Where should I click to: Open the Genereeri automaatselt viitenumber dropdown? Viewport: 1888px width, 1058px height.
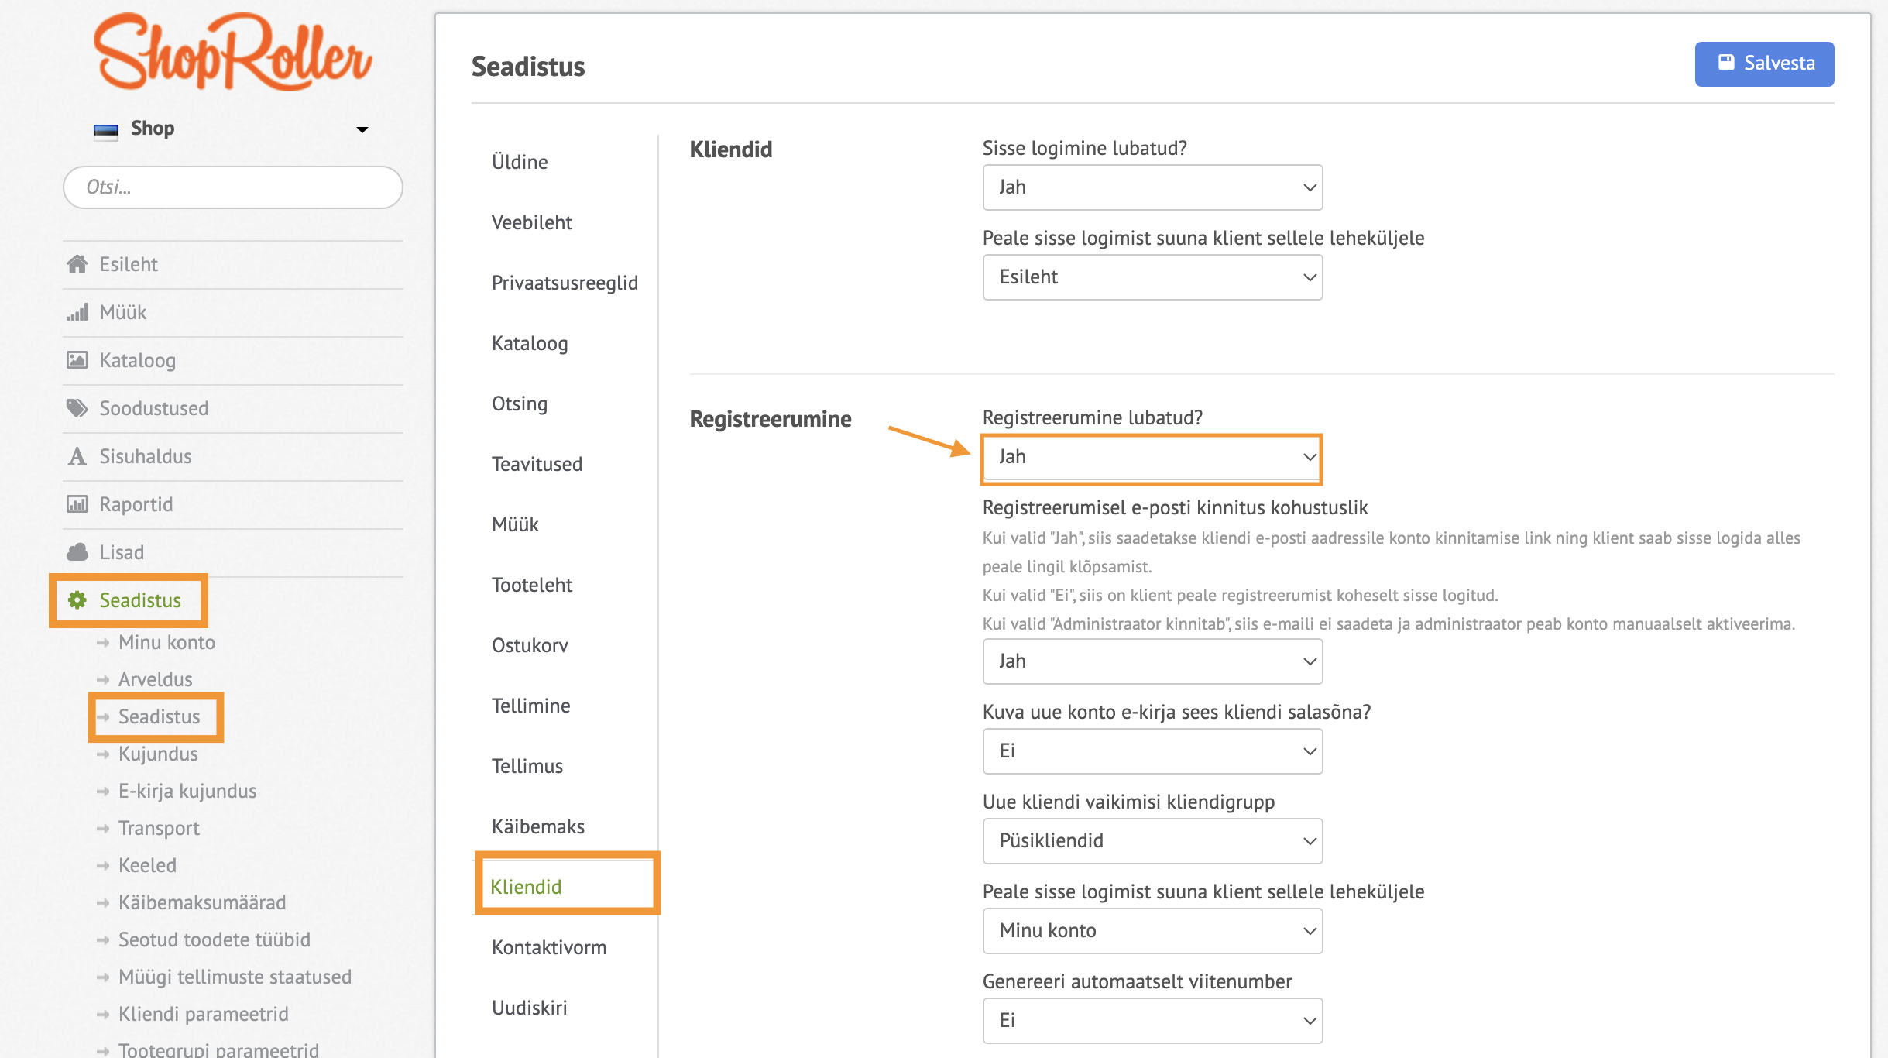[1152, 1021]
